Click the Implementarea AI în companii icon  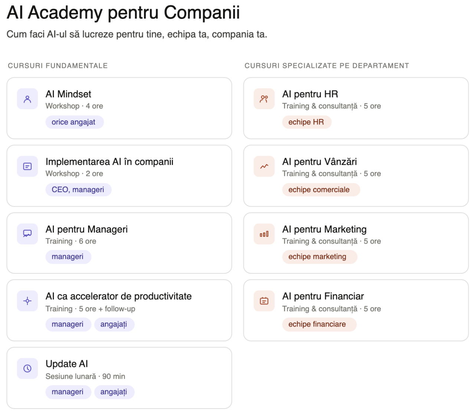click(27, 166)
